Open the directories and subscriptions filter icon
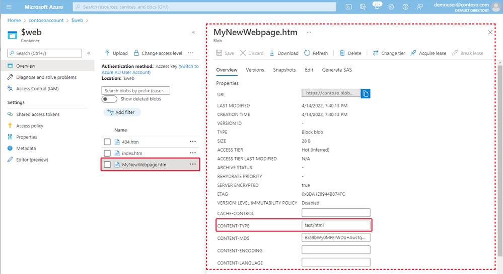The height and width of the screenshot is (274, 503). click(363, 7)
